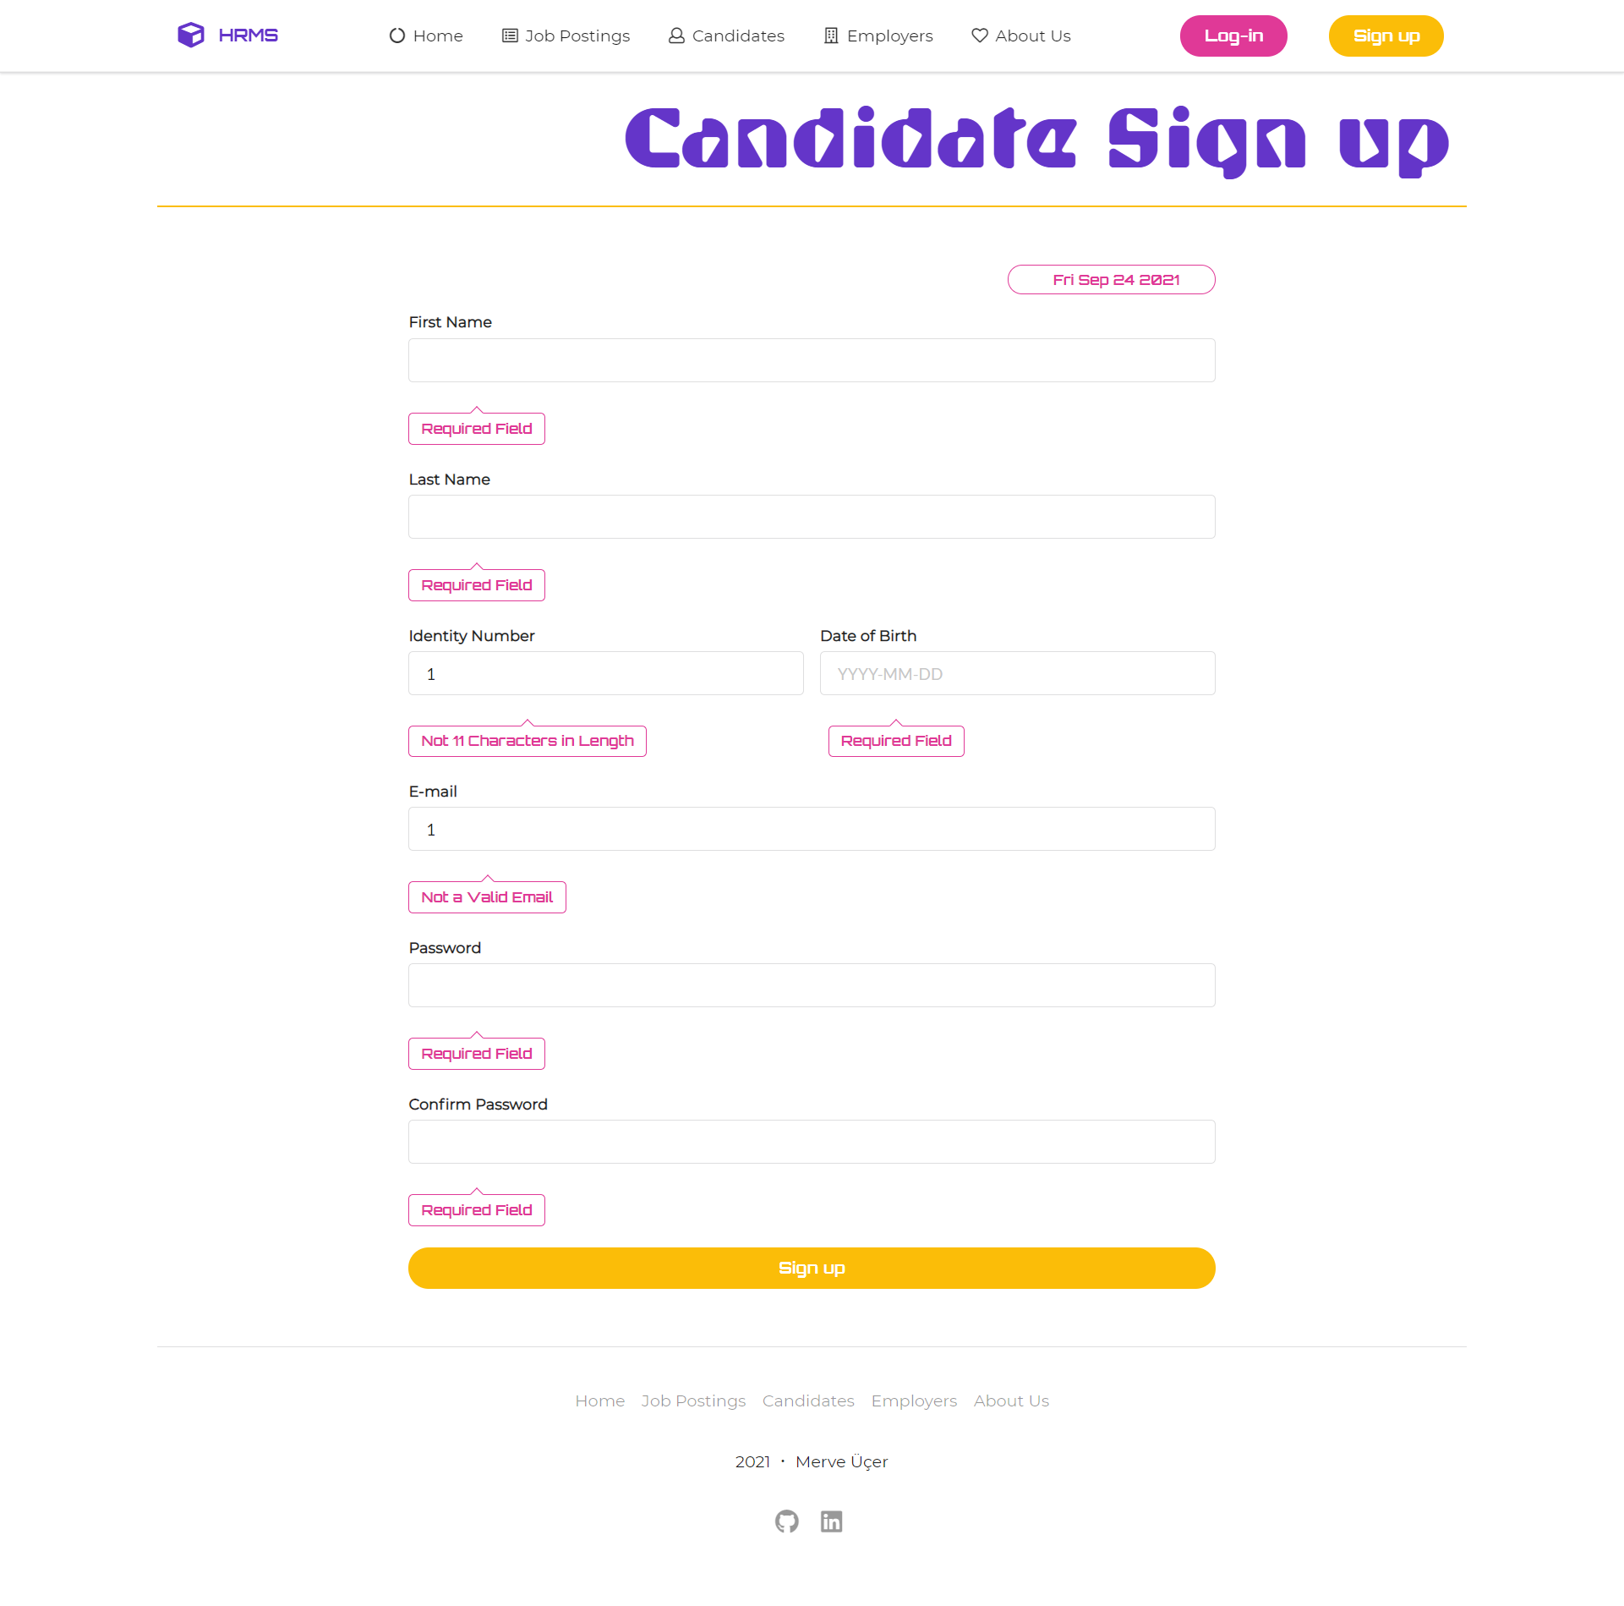
Task: Click the LinkedIn icon in footer
Action: [x=832, y=1521]
